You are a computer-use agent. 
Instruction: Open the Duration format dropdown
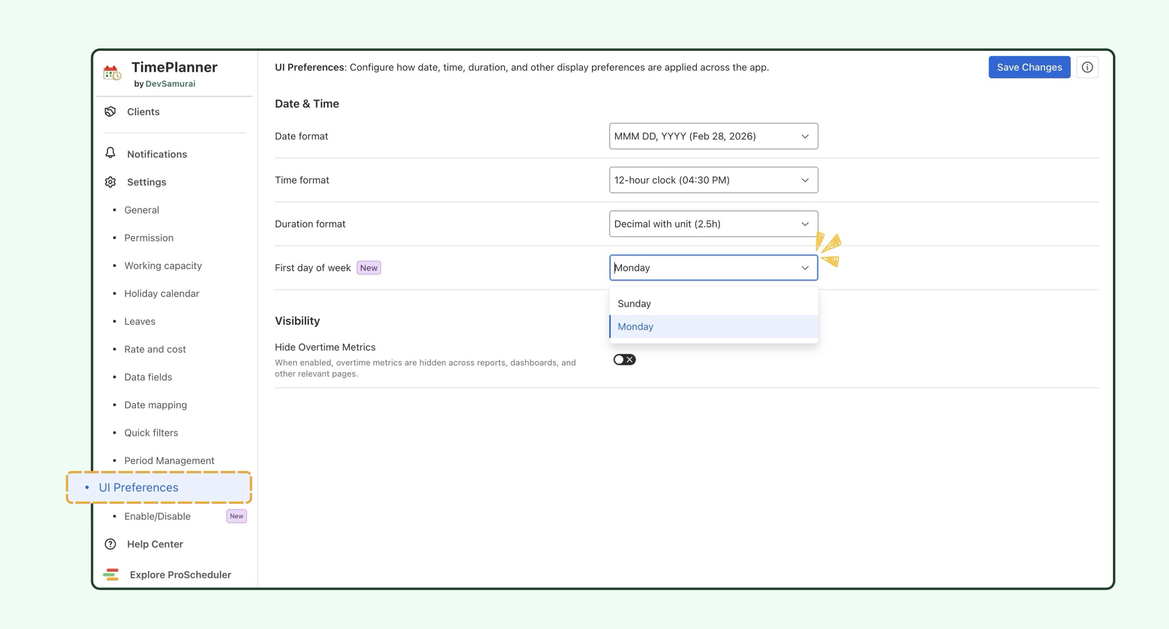713,224
